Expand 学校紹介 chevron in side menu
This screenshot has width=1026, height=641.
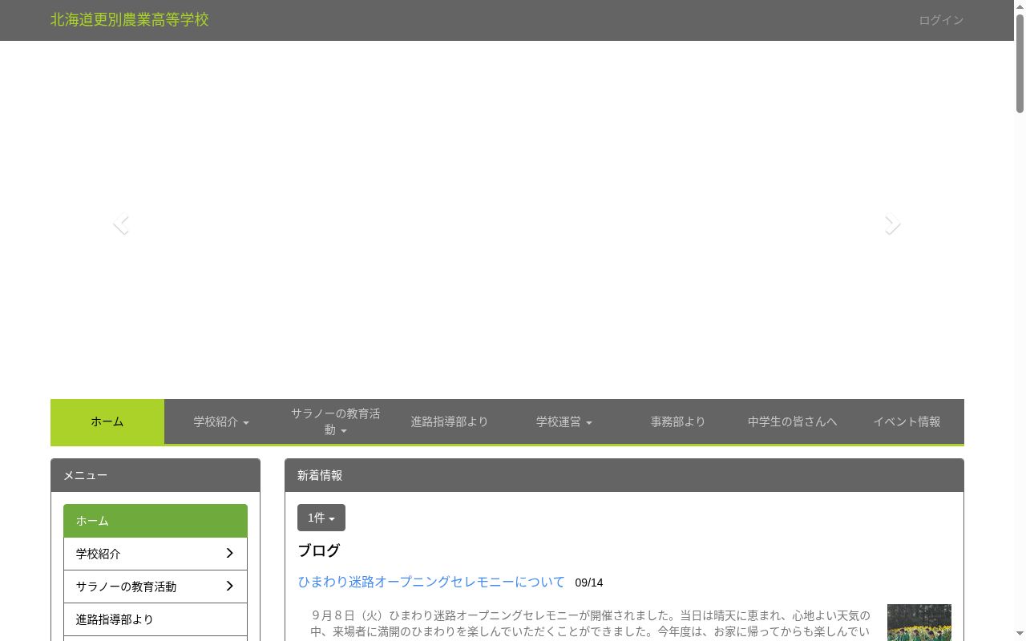[229, 554]
